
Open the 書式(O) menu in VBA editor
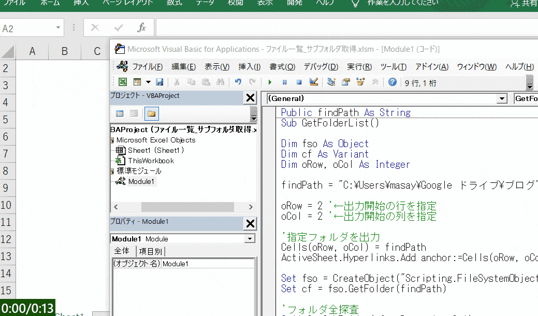coord(282,66)
